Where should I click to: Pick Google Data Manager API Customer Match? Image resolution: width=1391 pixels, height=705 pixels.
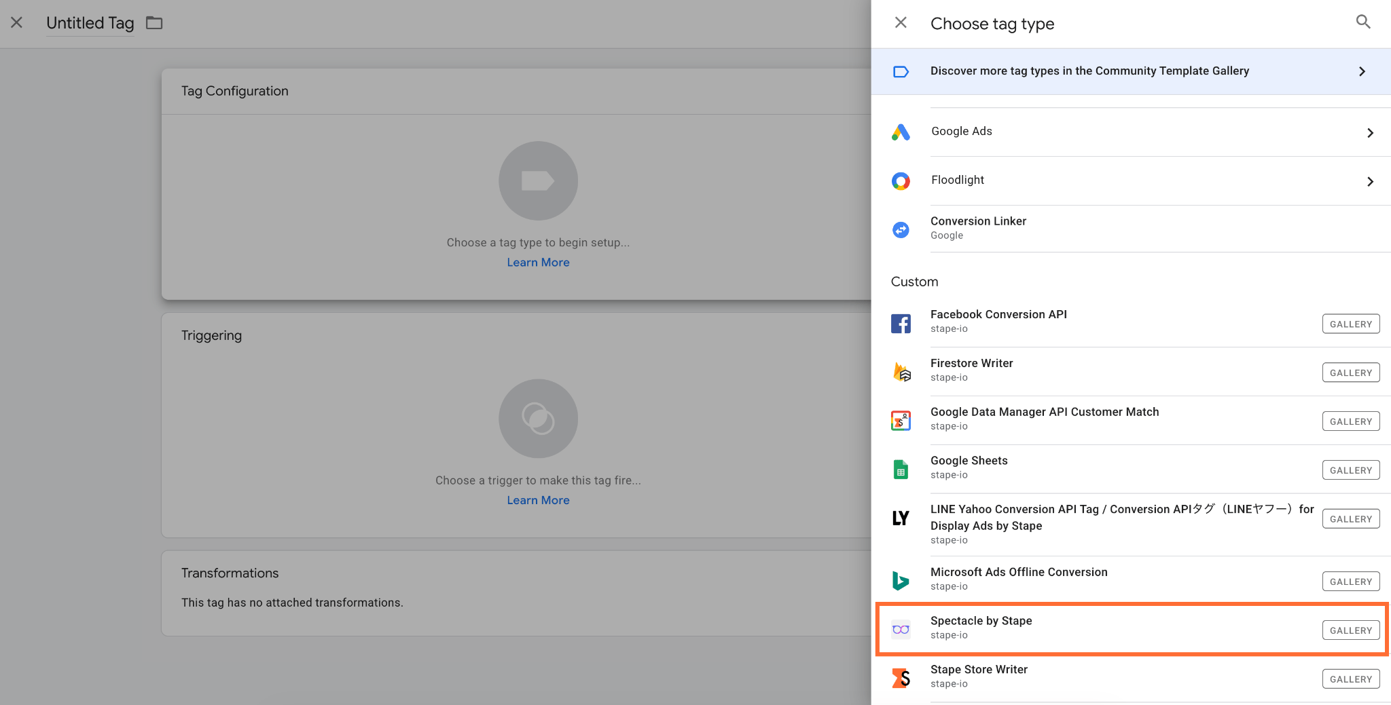click(1131, 421)
